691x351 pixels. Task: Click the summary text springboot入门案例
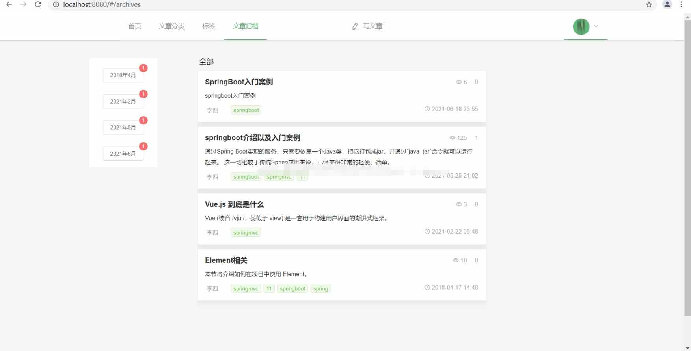point(230,96)
